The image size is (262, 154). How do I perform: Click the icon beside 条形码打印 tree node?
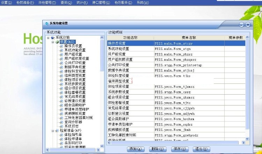(61, 143)
